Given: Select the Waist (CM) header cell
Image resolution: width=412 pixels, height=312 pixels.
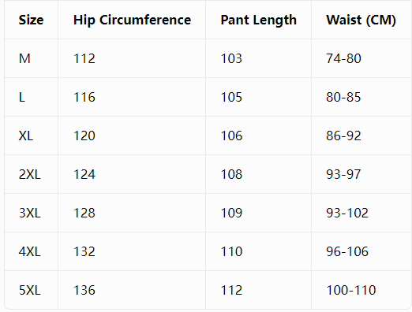Looking at the screenshot, I should tap(361, 20).
